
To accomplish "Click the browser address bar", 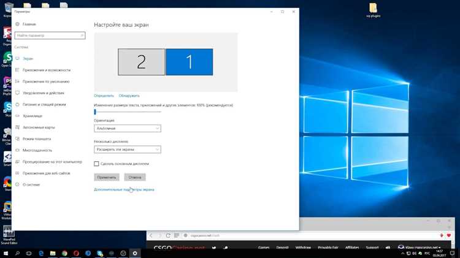I will click(311, 235).
